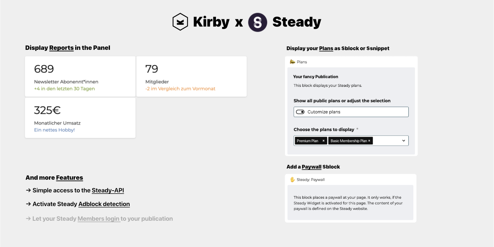This screenshot has height=247, width=494.
Task: Click the arrow icon before Steady-API feature
Action: point(27,190)
